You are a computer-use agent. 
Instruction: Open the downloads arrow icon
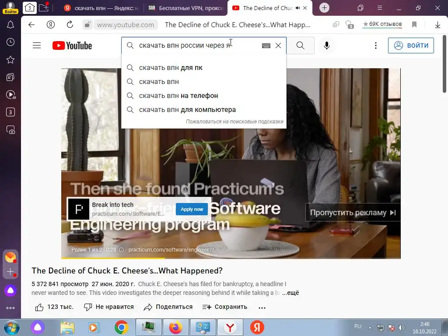point(437,25)
